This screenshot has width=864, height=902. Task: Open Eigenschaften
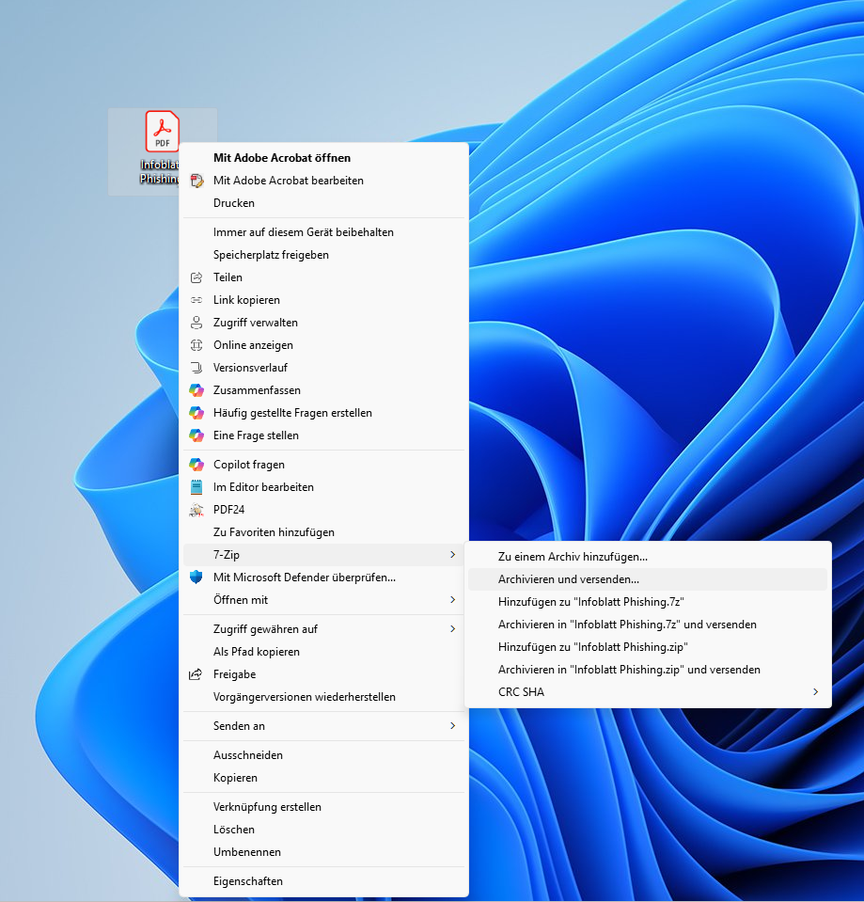[323, 881]
